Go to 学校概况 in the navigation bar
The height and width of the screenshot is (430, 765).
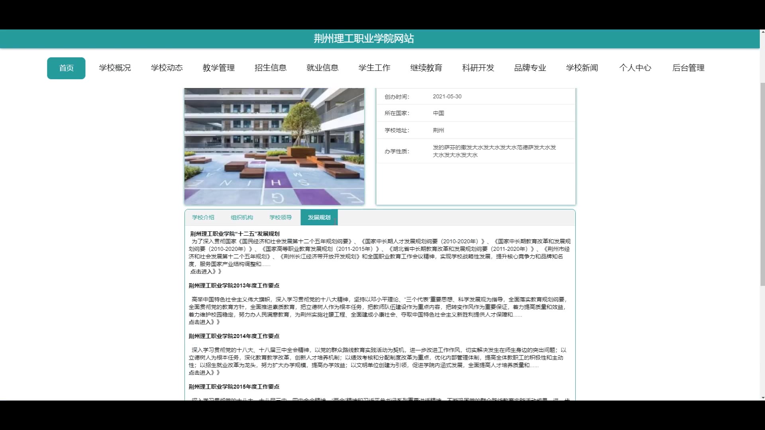coord(115,68)
